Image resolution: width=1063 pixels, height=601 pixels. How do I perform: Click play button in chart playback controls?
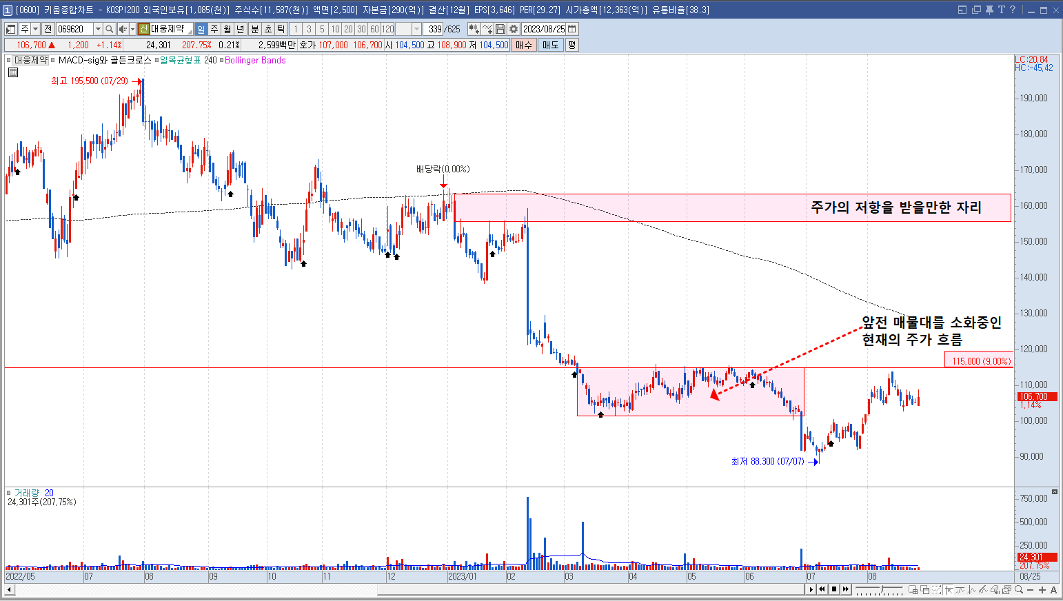pyautogui.click(x=811, y=589)
